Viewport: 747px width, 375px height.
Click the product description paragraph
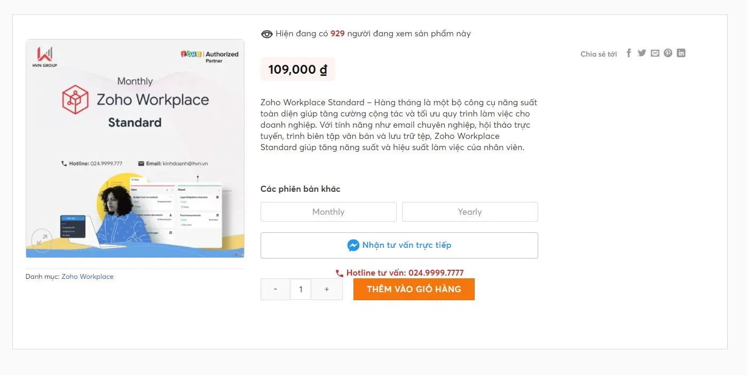point(399,124)
